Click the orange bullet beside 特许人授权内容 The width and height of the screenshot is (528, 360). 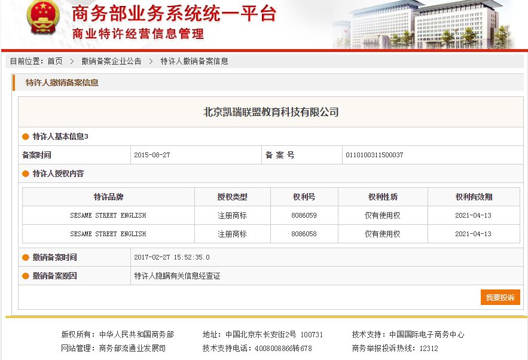tap(26, 174)
